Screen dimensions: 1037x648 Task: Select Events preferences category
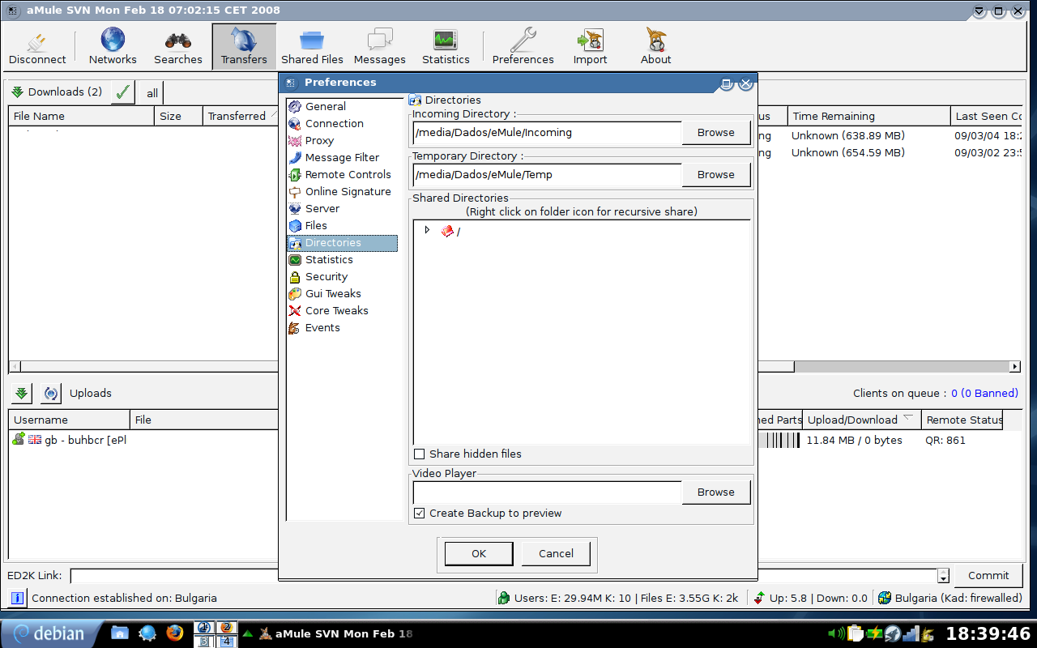click(322, 327)
